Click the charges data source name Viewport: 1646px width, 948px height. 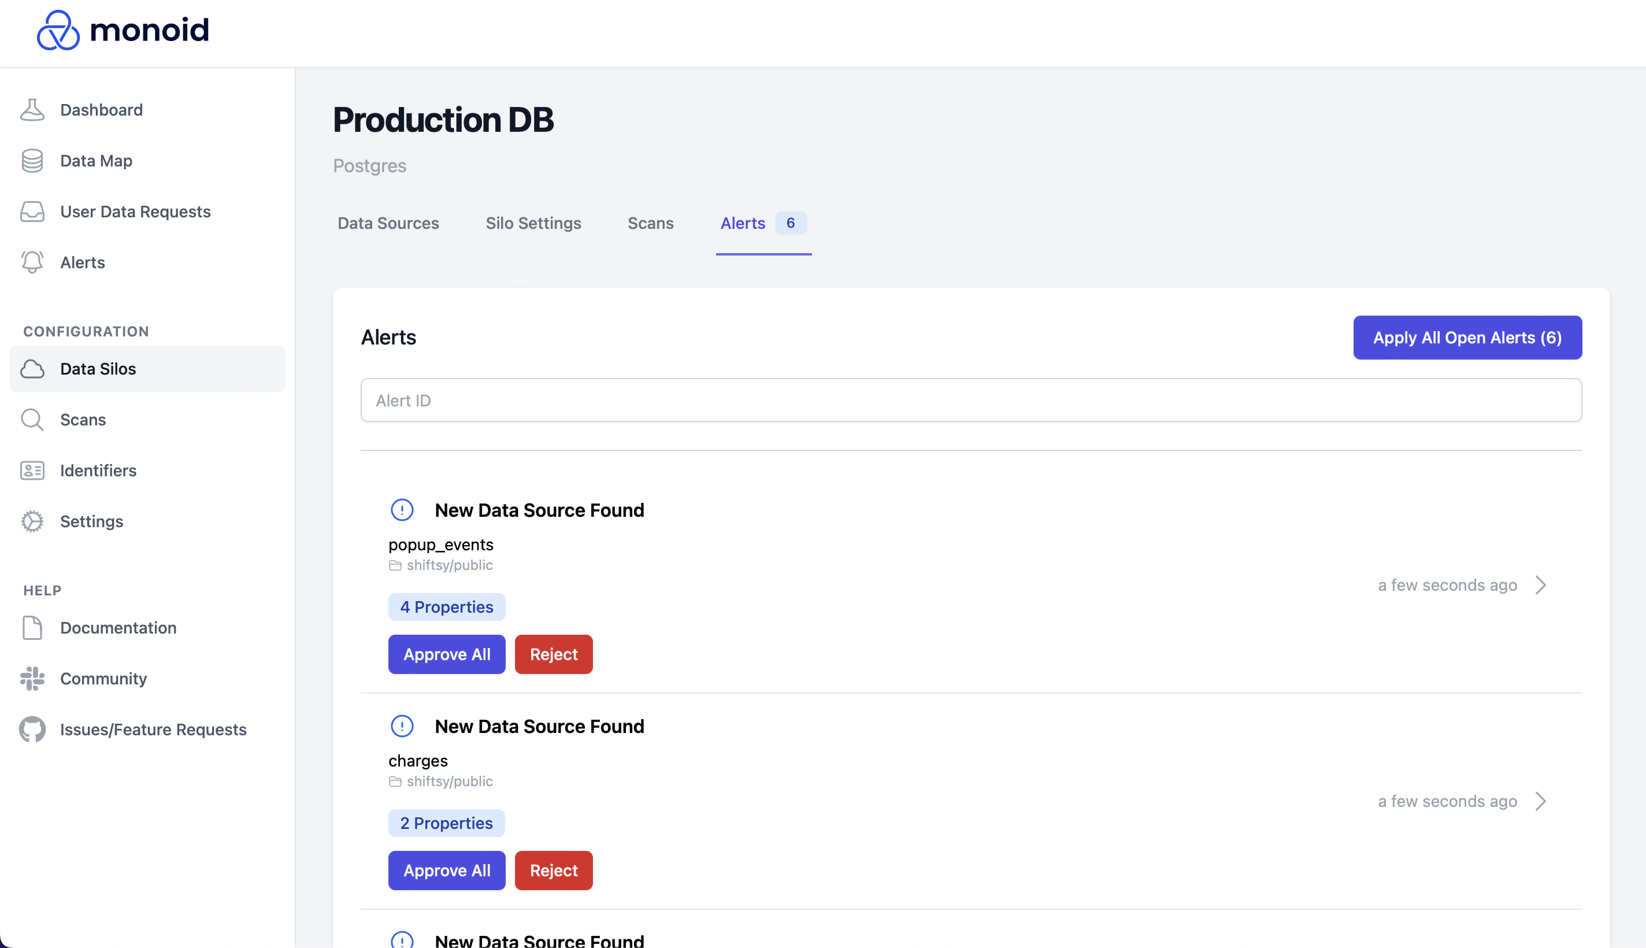coord(418,761)
